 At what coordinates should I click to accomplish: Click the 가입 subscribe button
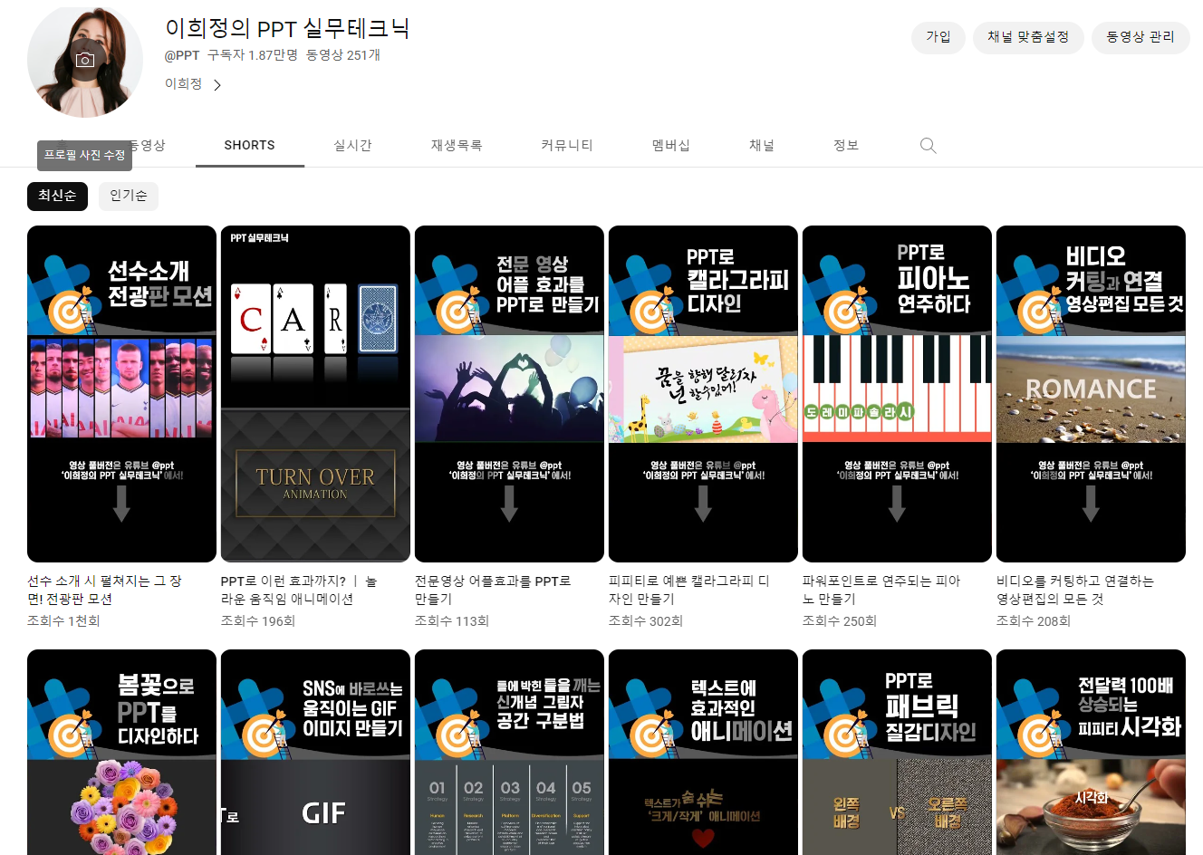[x=938, y=38]
